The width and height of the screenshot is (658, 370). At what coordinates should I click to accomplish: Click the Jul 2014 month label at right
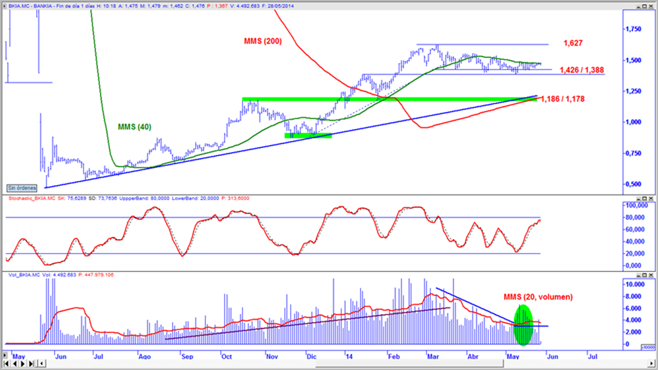[x=592, y=357]
